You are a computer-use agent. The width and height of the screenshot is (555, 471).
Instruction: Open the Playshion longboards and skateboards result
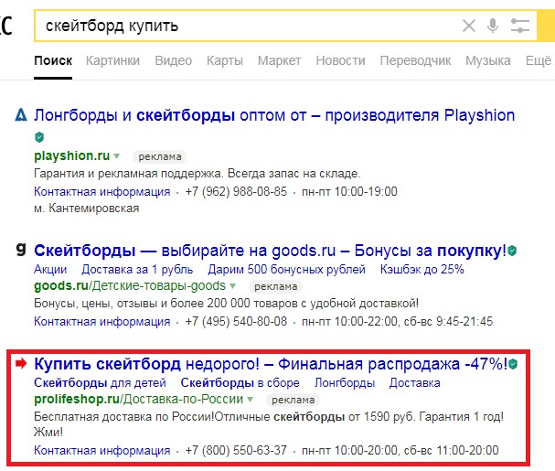coord(274,115)
